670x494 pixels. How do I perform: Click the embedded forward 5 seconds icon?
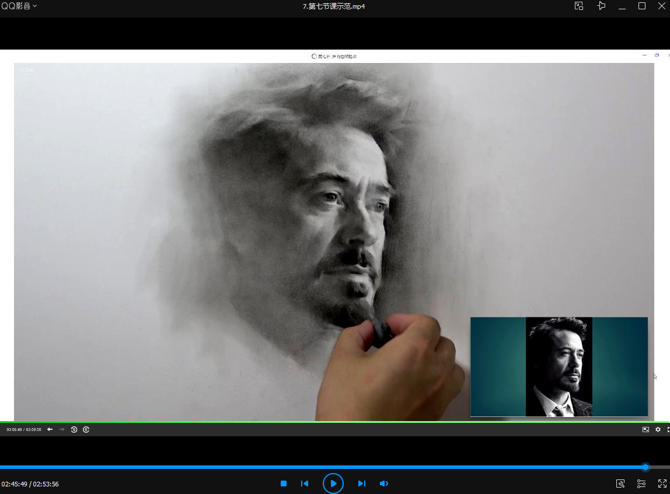86,429
